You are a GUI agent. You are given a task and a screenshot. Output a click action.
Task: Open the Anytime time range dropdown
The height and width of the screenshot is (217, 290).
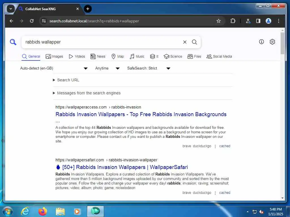pyautogui.click(x=107, y=68)
